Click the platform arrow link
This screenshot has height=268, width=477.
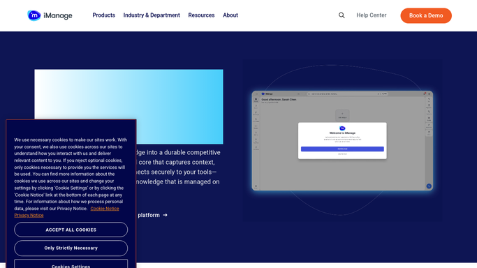(152, 215)
